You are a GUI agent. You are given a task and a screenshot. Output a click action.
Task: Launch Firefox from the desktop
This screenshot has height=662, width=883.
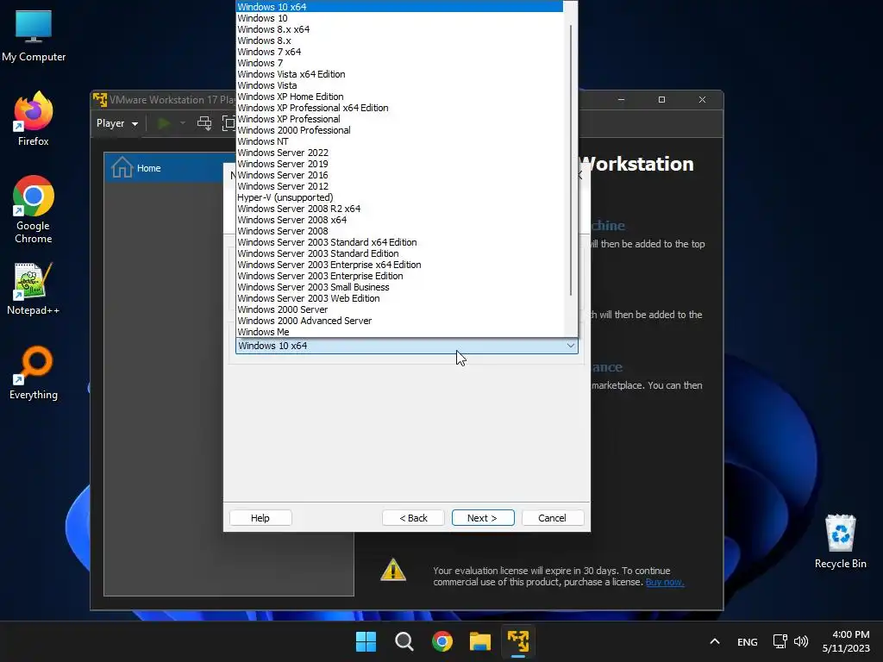click(x=34, y=119)
